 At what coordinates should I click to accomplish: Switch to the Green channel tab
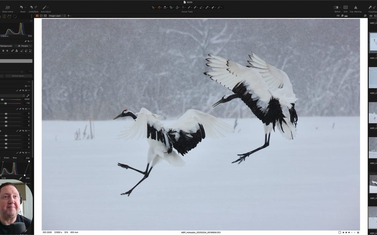coord(7,158)
